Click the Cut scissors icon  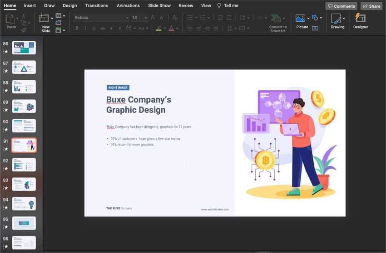[24, 16]
